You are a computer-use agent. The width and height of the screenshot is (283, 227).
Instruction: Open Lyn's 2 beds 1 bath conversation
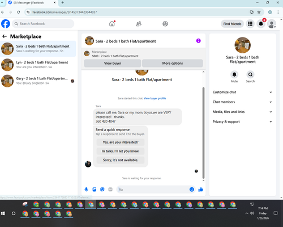(38, 65)
